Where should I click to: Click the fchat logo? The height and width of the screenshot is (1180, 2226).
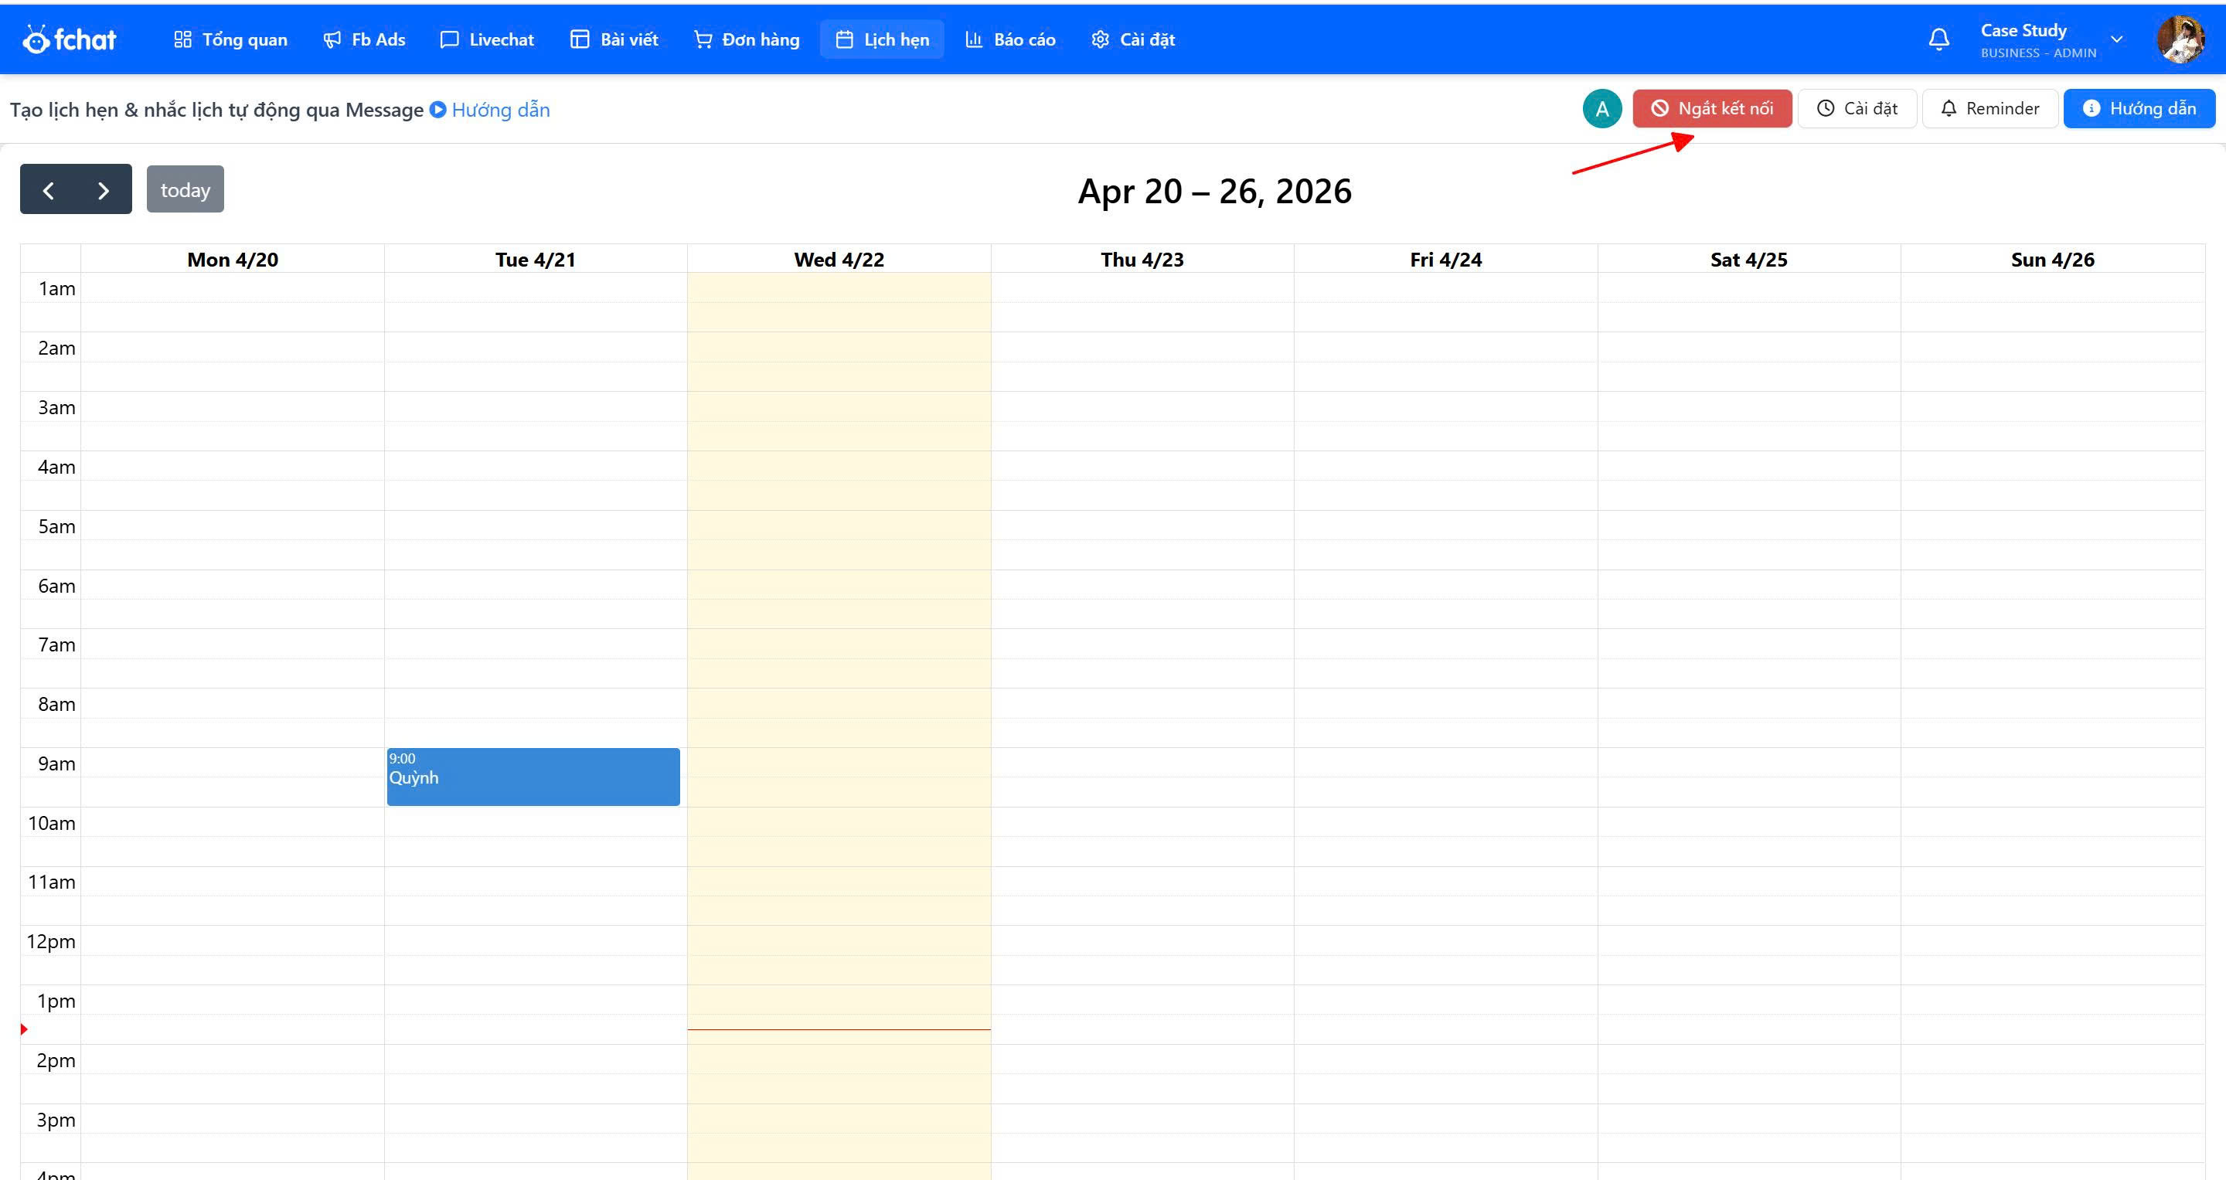(69, 38)
